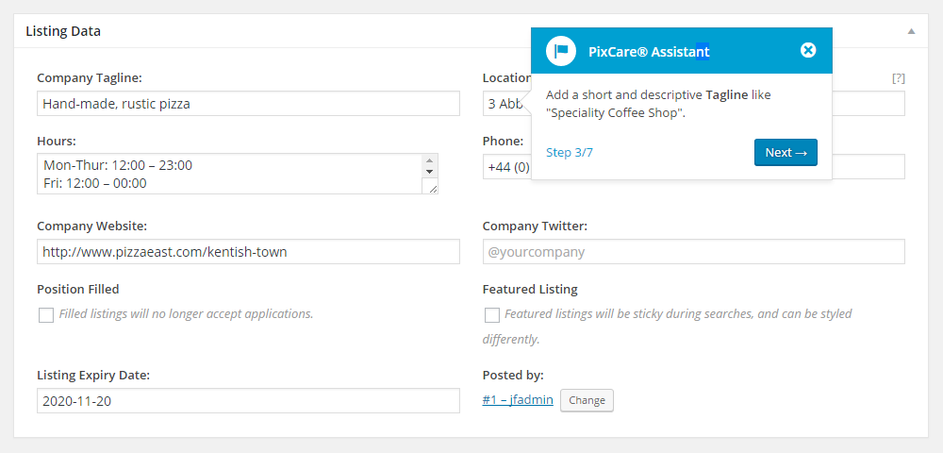This screenshot has width=943, height=453.
Task: Click the PixCare Assistant flag icon
Action: (561, 51)
